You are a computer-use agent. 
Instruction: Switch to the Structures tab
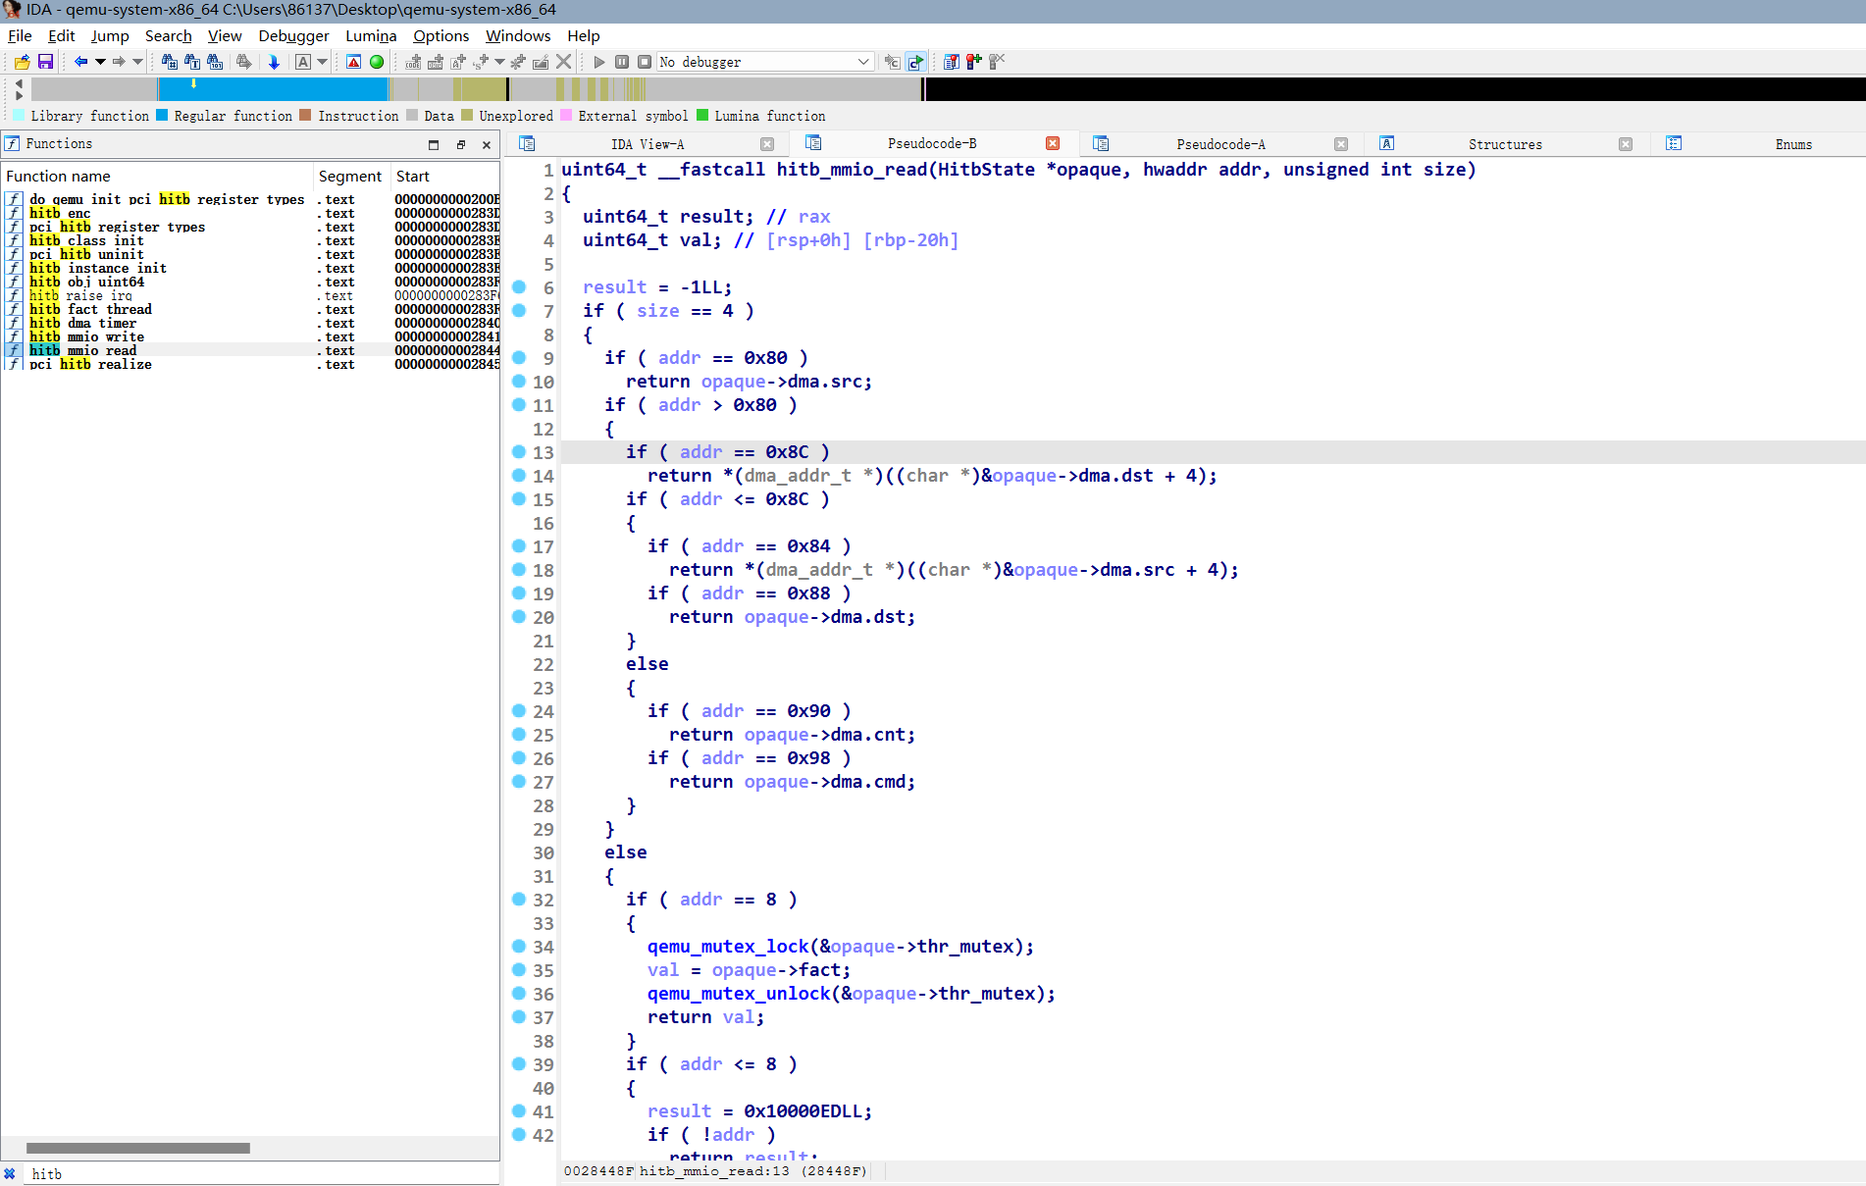click(1505, 144)
